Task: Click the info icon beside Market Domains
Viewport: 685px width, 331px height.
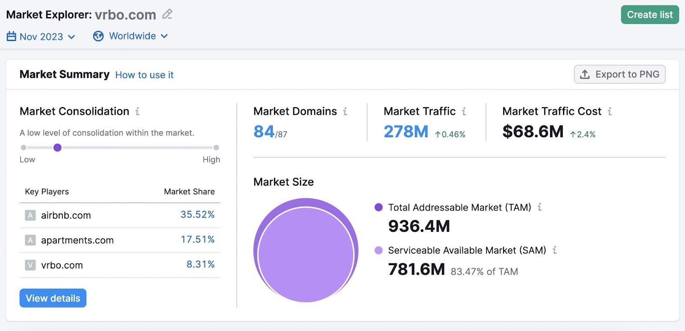Action: click(345, 112)
